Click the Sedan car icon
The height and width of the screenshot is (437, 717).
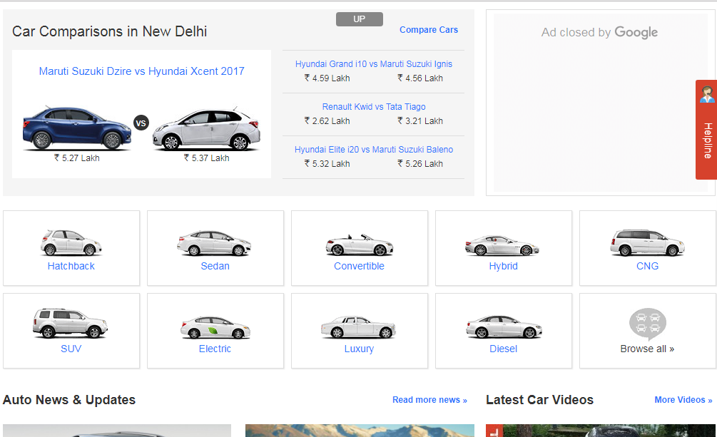tap(214, 242)
